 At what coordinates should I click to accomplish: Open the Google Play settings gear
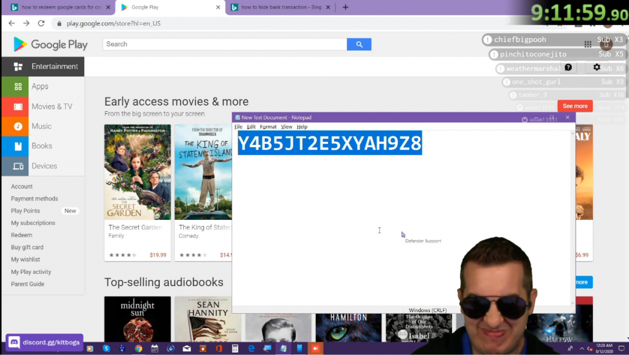coord(596,68)
